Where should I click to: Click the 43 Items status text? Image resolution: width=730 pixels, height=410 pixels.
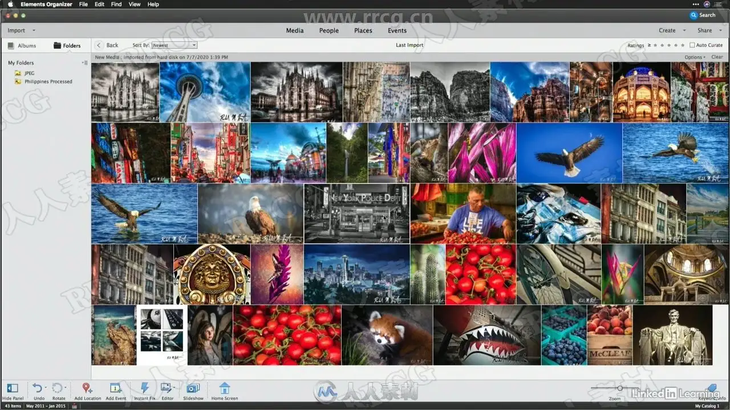point(13,406)
